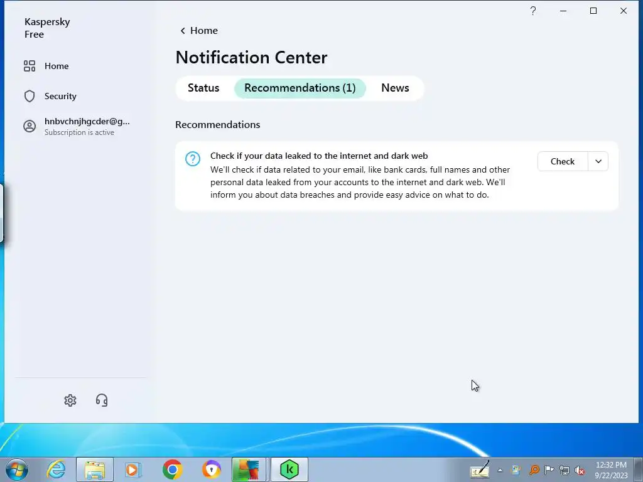Click 'Subscription is active' text

pos(79,132)
